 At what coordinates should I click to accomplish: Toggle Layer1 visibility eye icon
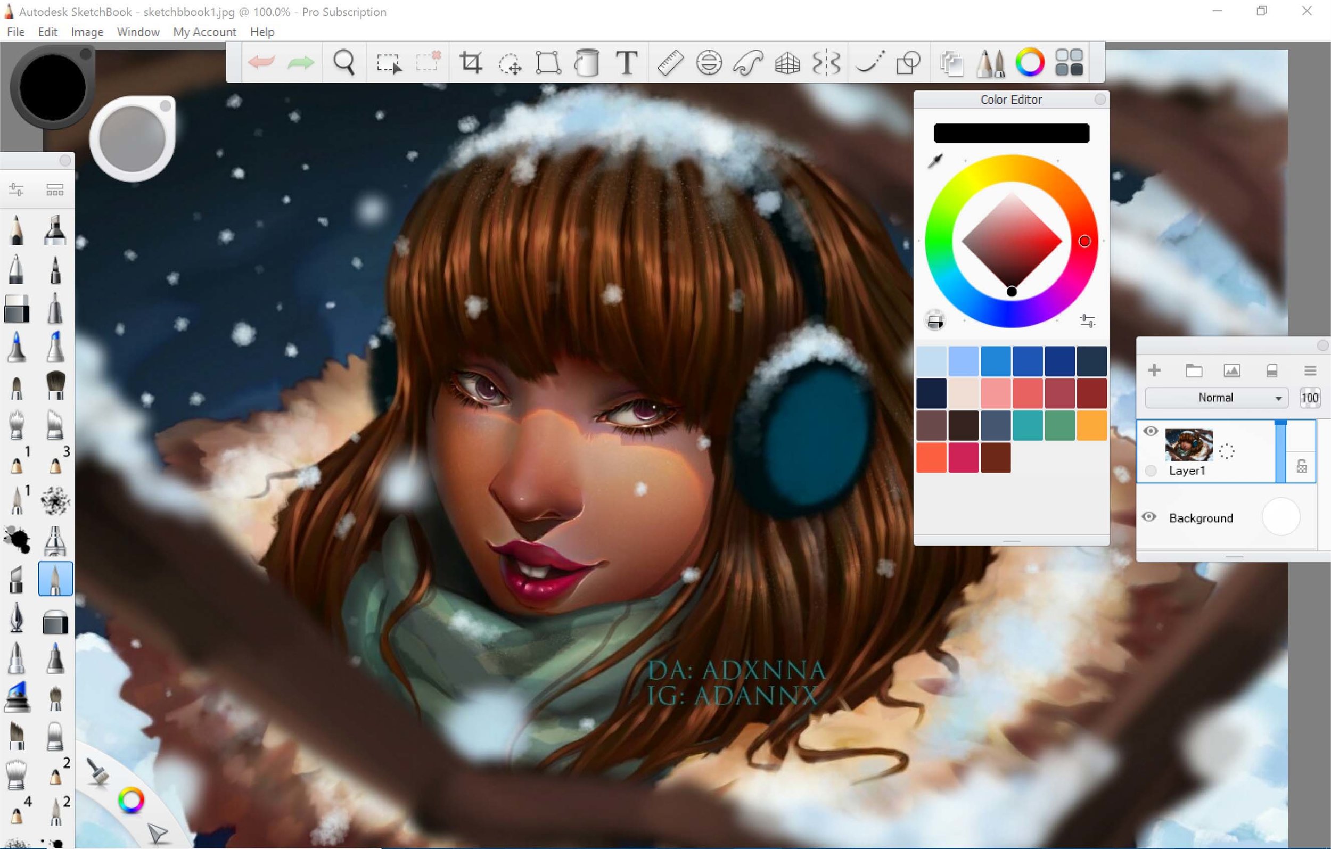tap(1151, 429)
